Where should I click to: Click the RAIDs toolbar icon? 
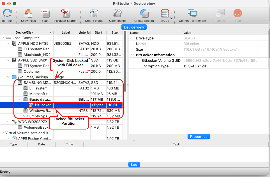pyautogui.click(x=165, y=13)
